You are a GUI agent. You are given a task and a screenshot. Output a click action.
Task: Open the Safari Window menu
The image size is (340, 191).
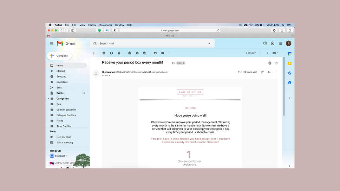[x=119, y=25]
